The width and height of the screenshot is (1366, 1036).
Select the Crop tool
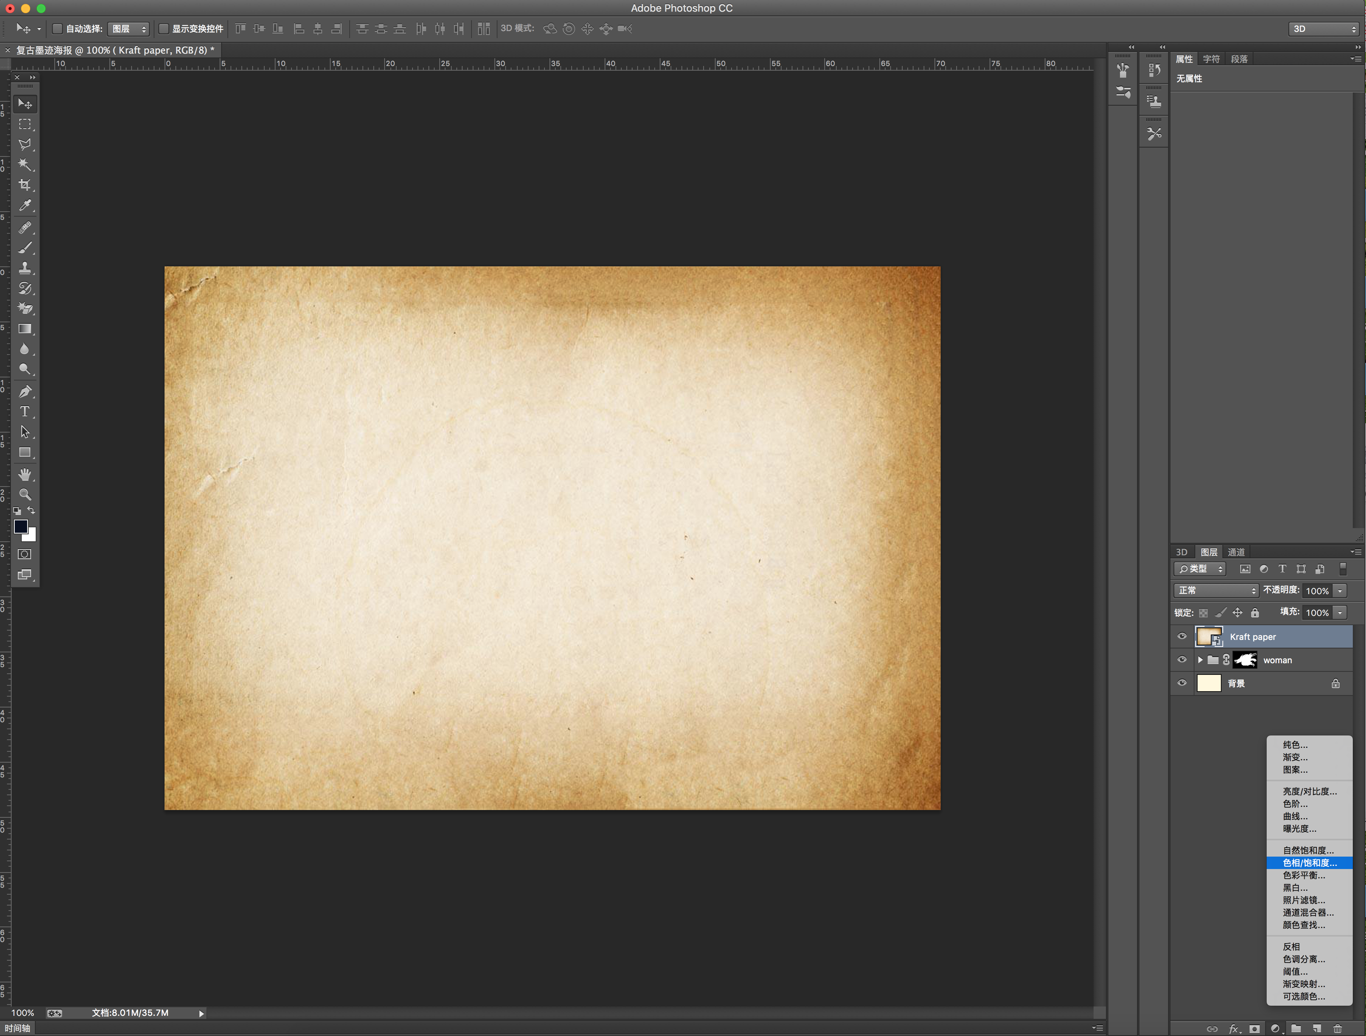point(25,185)
